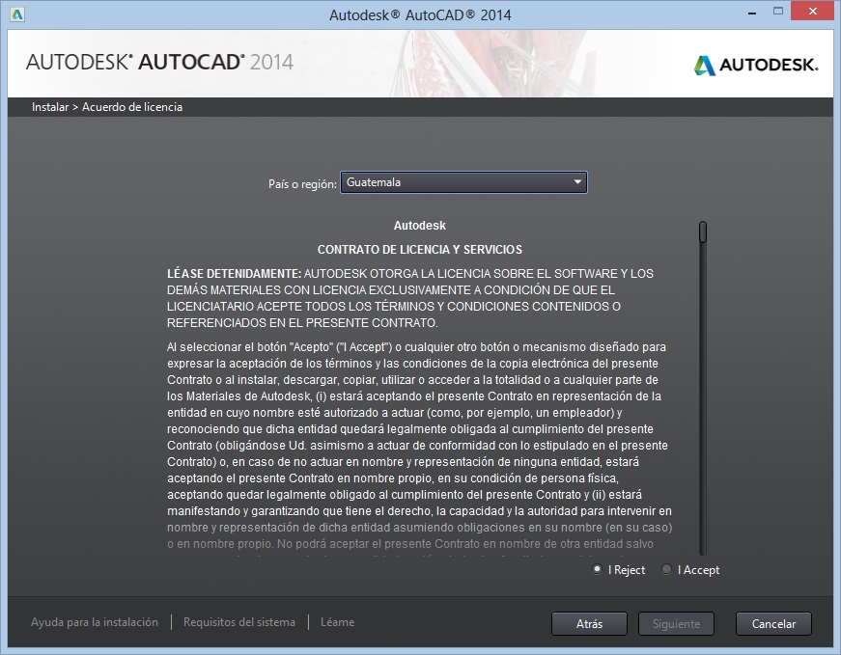Click the Siguiente button
Viewport: 841px width, 655px height.
point(676,624)
